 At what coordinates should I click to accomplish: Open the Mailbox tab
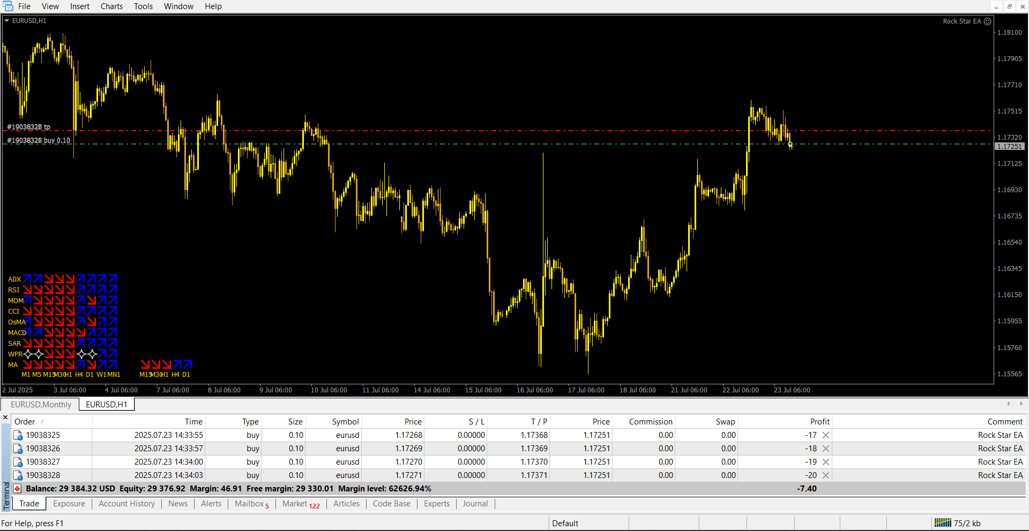250,504
